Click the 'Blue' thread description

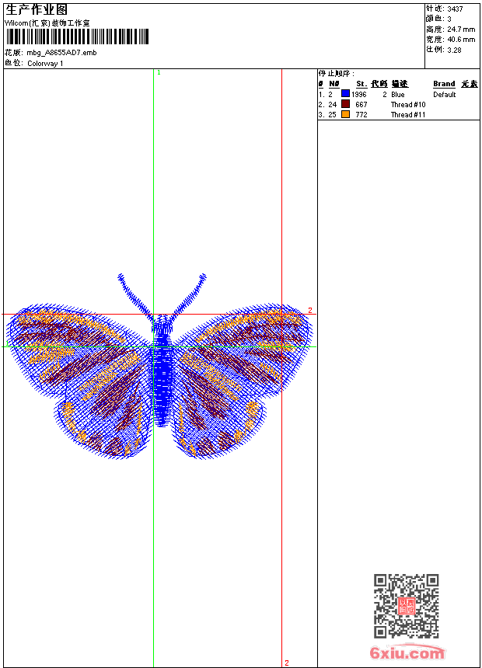pos(397,95)
